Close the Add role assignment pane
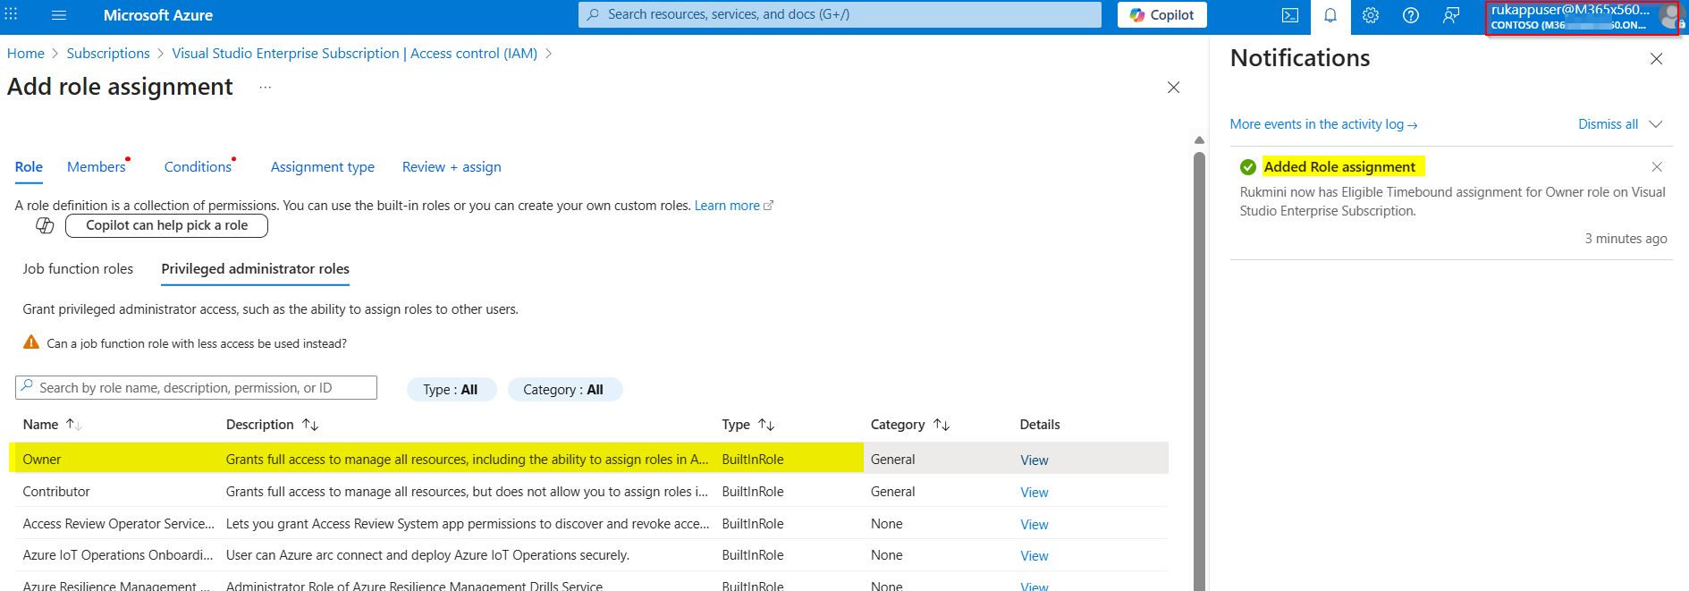 coord(1174,87)
